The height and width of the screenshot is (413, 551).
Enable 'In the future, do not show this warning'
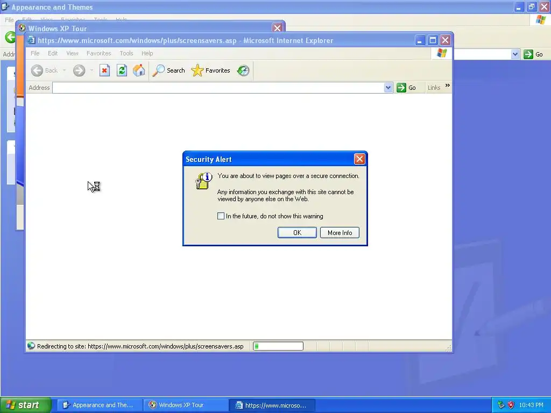(x=221, y=216)
